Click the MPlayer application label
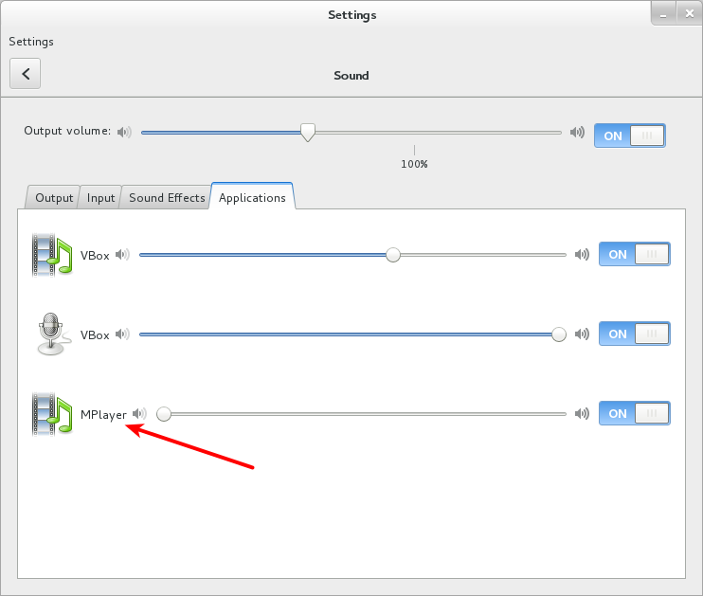Viewport: 703px width, 596px height. tap(103, 415)
